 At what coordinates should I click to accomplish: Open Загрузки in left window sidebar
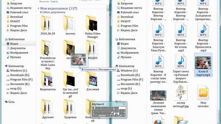(x=14, y=3)
